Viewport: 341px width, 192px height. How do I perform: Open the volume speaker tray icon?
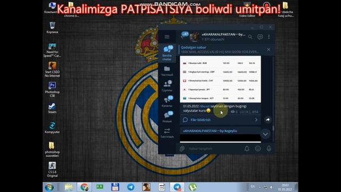[x=271, y=187]
